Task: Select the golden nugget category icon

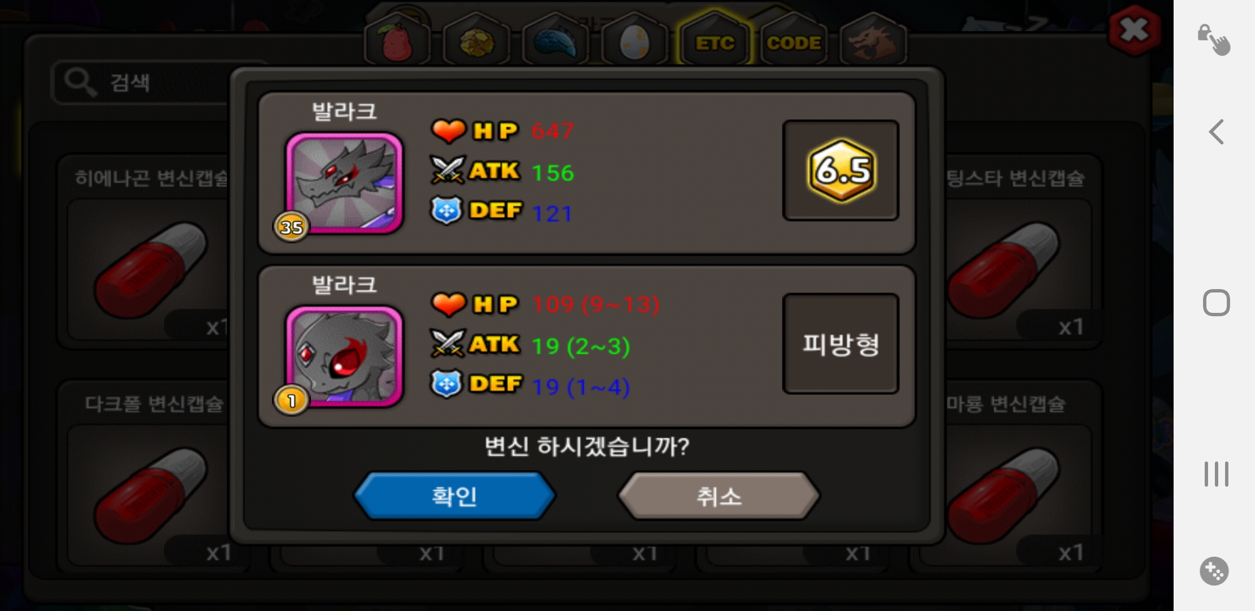Action: (x=477, y=41)
